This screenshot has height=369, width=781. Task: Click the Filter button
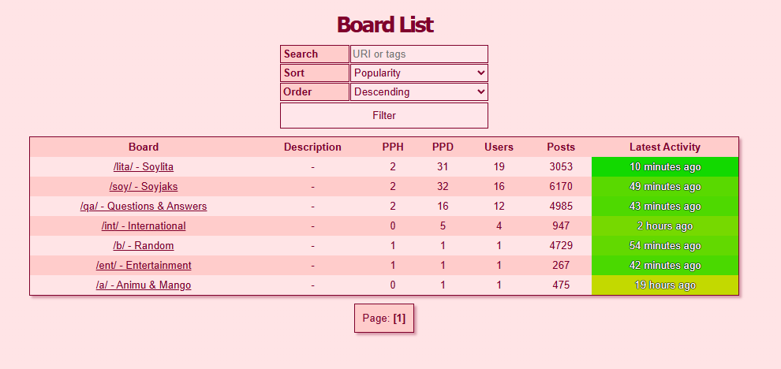coord(384,116)
